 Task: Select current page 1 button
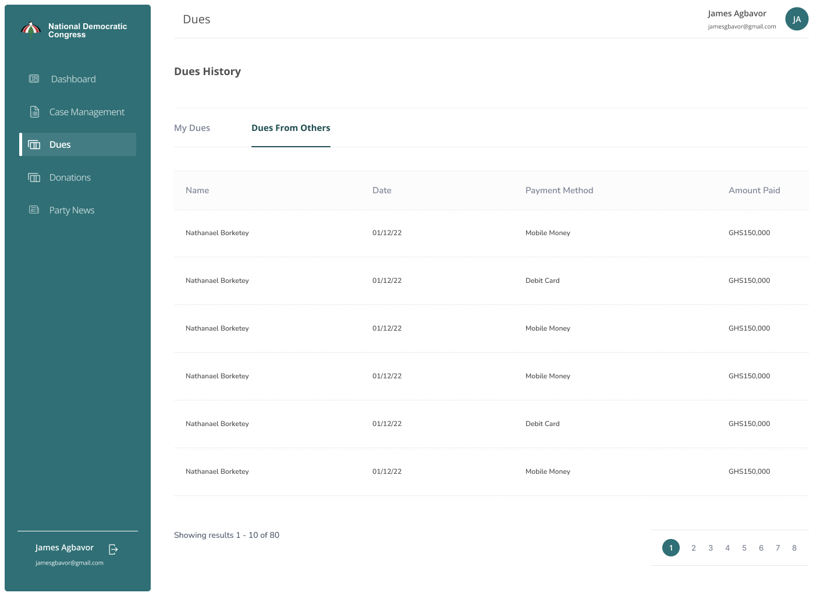tap(670, 548)
